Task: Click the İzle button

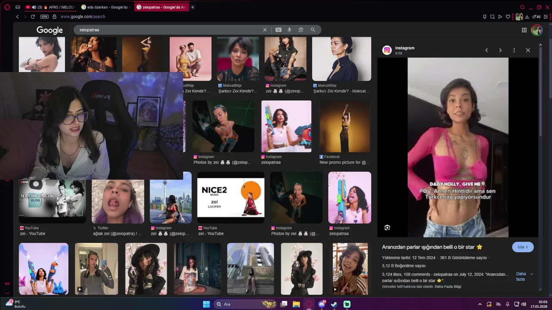Action: (523, 247)
